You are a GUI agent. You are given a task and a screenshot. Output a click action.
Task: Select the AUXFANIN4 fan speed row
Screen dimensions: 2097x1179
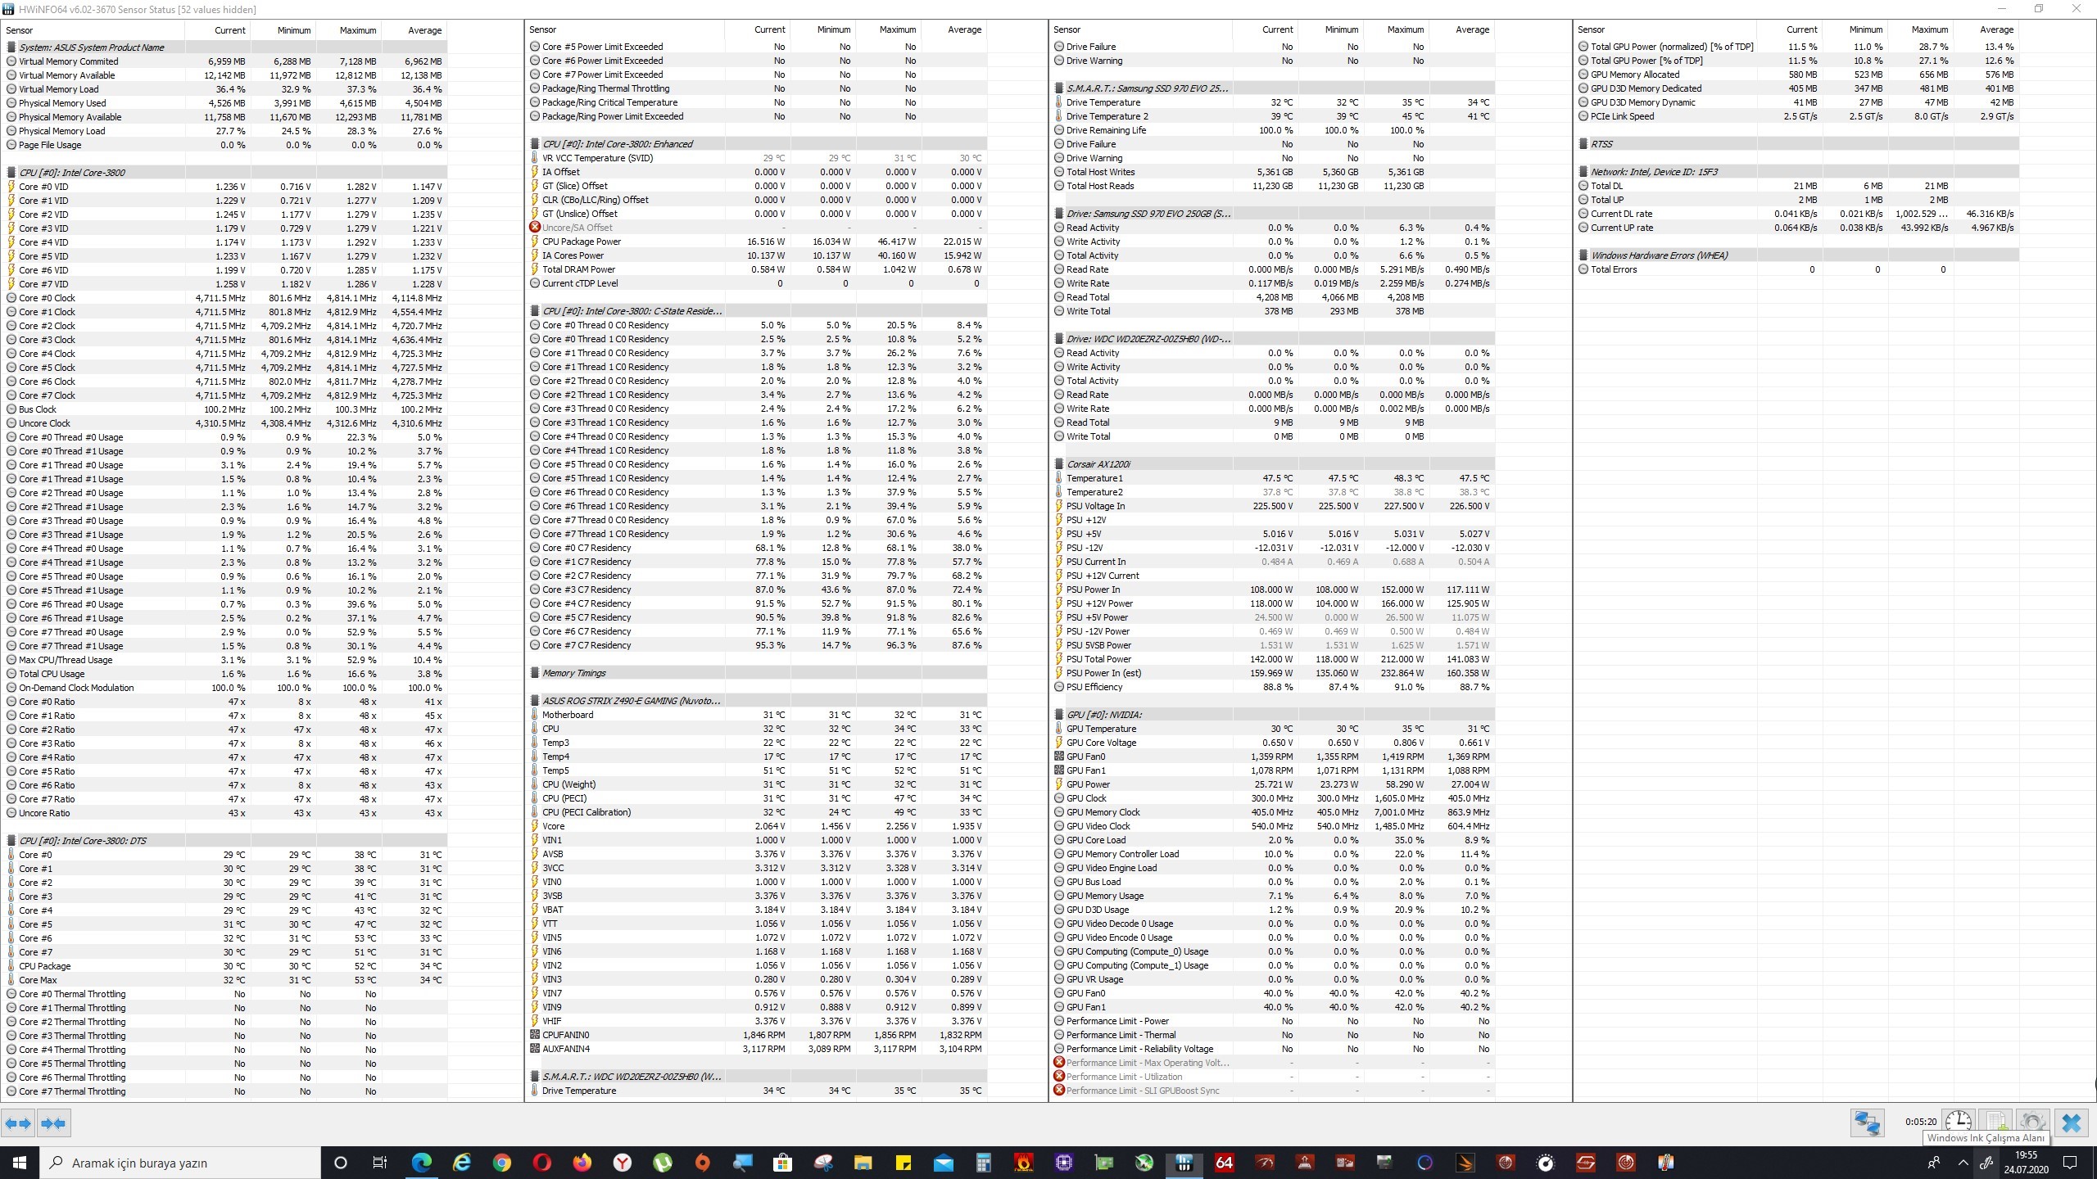(758, 1049)
